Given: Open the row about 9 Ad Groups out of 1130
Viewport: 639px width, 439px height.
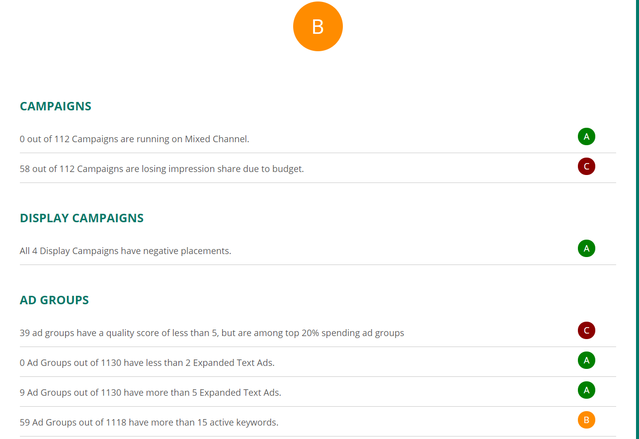Looking at the screenshot, I should pos(318,392).
